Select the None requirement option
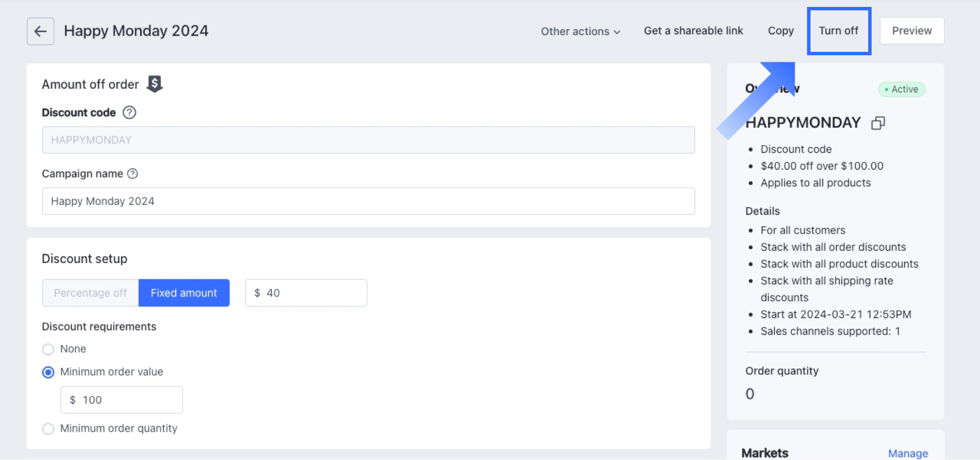980x460 pixels. [48, 349]
